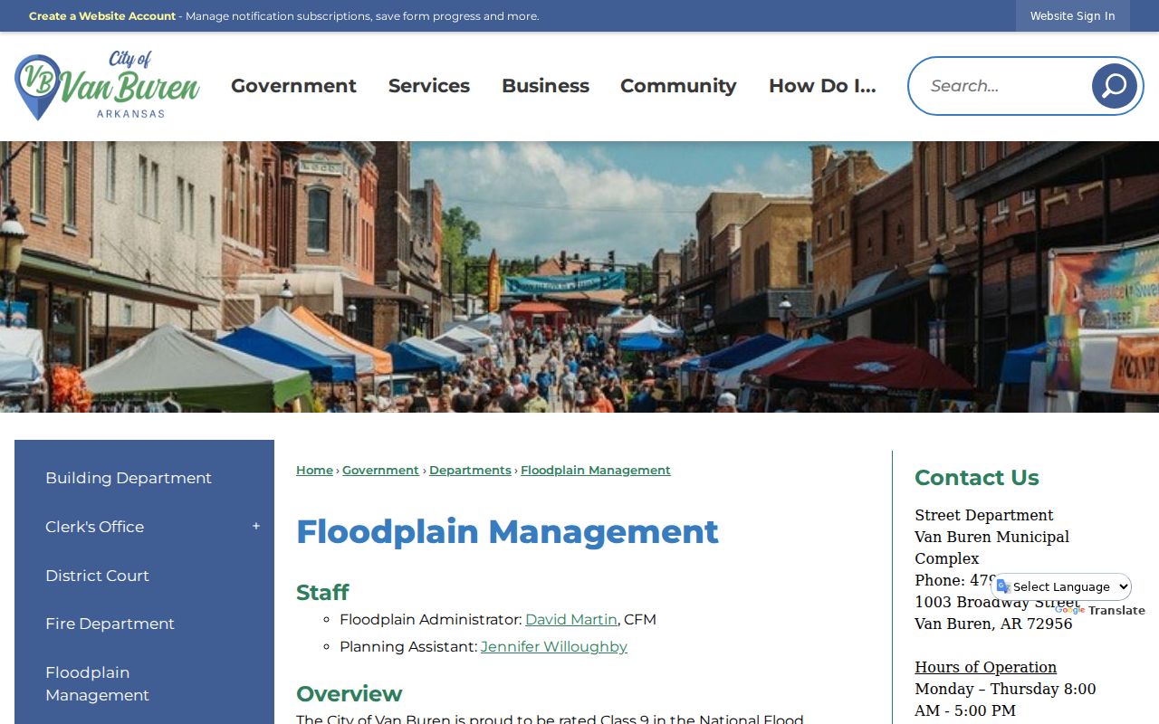Go to Home breadcrumb link

click(314, 471)
